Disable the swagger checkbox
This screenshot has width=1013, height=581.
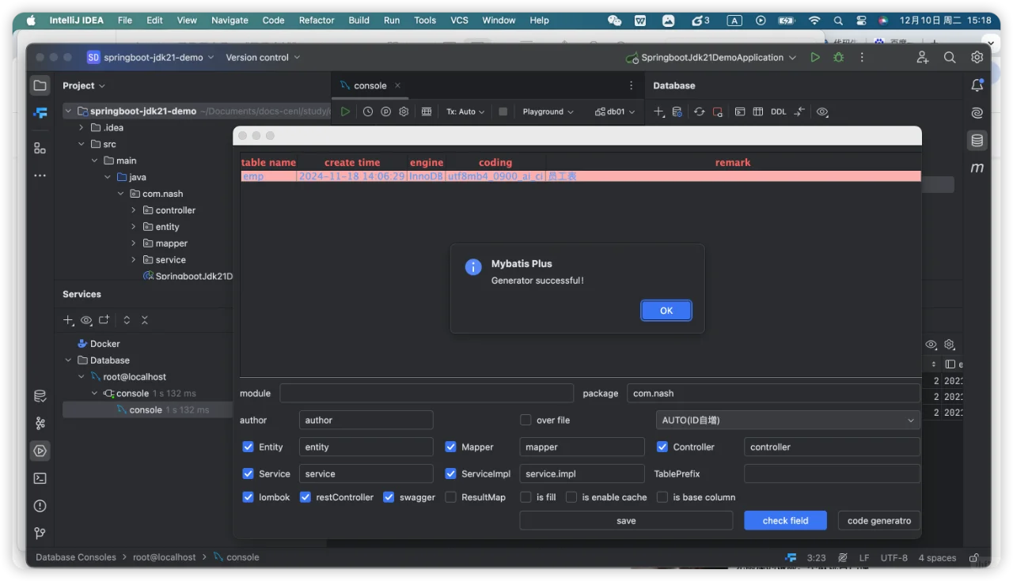tap(389, 498)
